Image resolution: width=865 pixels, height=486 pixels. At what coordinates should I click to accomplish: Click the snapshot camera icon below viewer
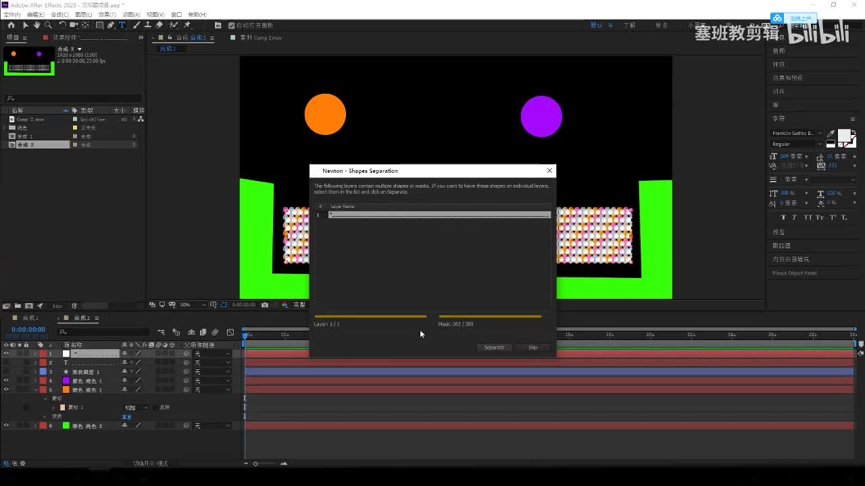[265, 305]
